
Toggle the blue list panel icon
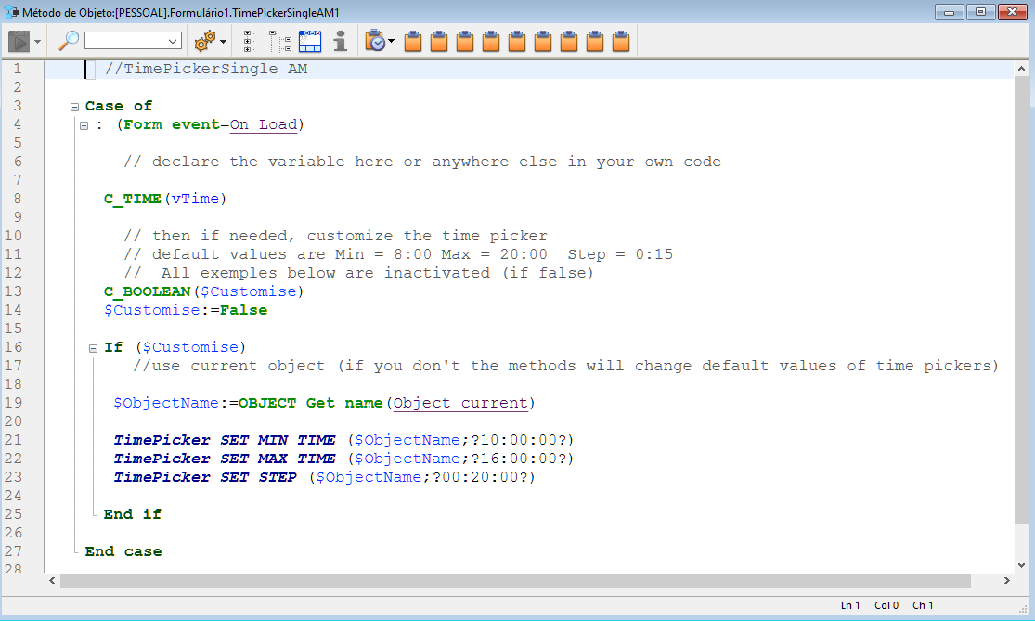pyautogui.click(x=310, y=41)
